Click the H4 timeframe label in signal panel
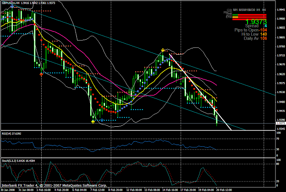286x192 pixels. point(264,10)
